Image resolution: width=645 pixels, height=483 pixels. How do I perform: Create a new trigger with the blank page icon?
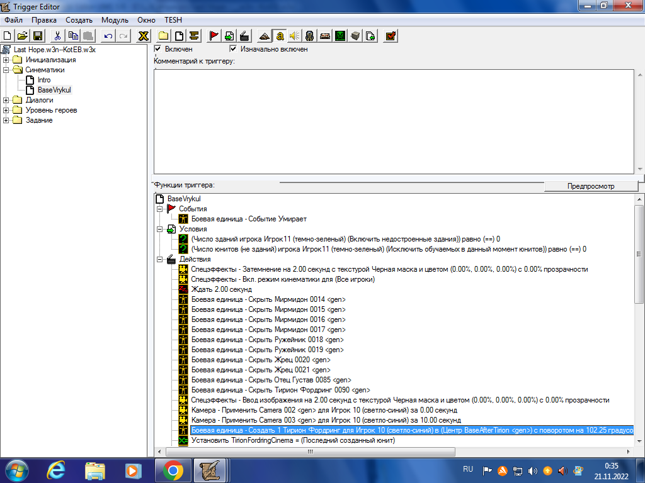179,36
